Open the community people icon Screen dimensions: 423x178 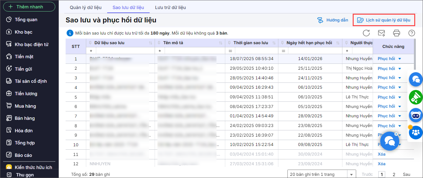pyautogui.click(x=416, y=132)
